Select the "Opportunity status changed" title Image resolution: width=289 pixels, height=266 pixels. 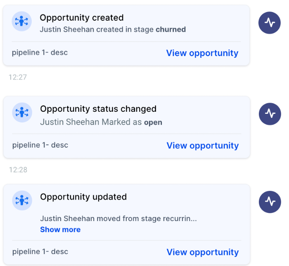click(98, 109)
